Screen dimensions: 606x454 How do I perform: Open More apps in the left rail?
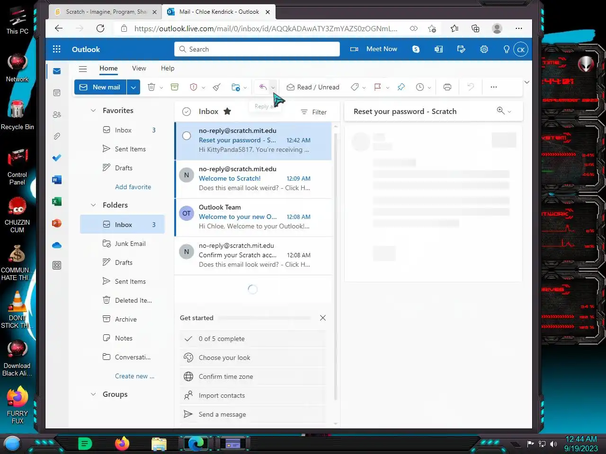57,265
